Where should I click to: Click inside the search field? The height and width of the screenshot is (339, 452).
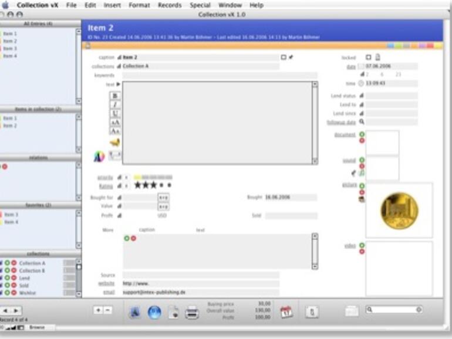click(x=394, y=310)
